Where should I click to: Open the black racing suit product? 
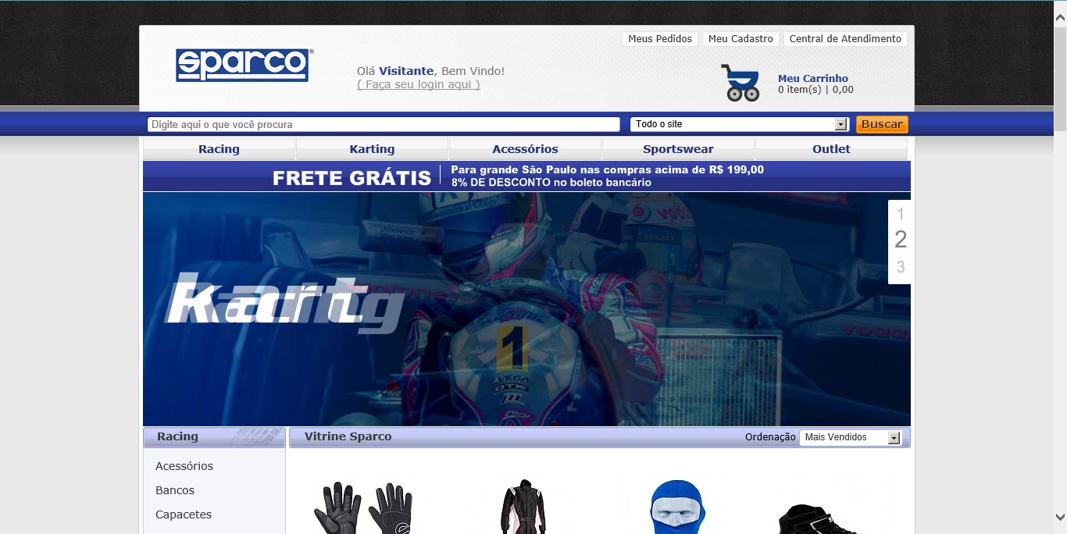pos(522,507)
